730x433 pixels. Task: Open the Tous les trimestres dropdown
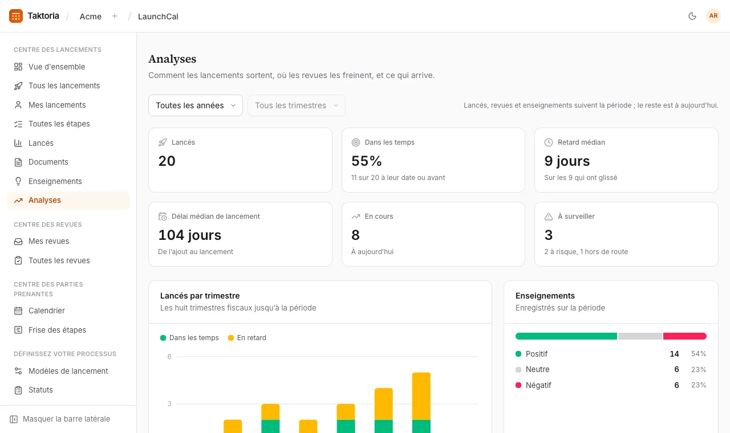click(297, 105)
